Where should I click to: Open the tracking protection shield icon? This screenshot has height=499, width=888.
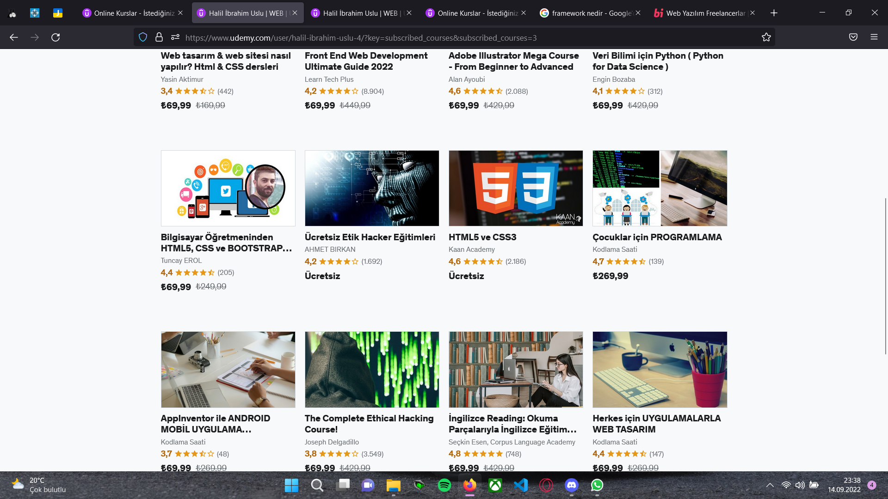pos(143,37)
